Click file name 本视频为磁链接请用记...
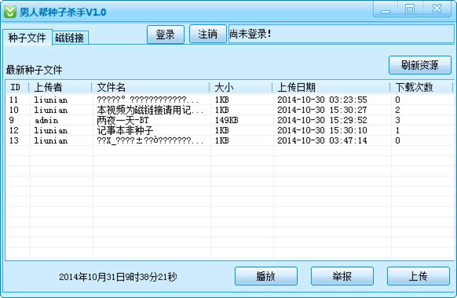 tap(150, 110)
